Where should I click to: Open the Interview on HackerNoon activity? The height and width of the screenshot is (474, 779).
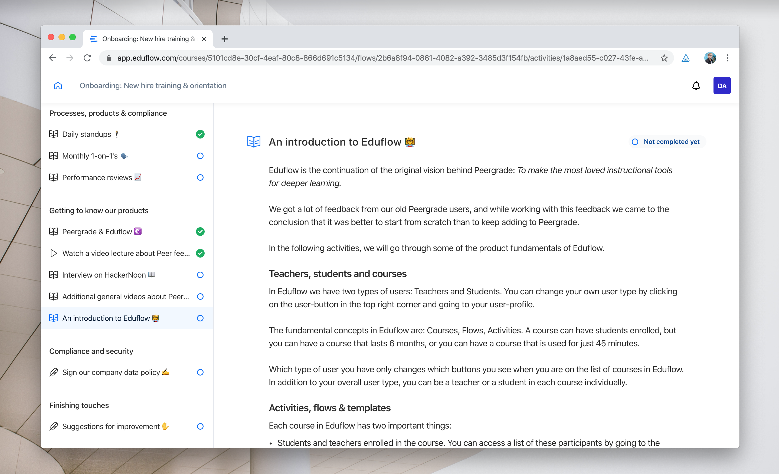(x=127, y=275)
